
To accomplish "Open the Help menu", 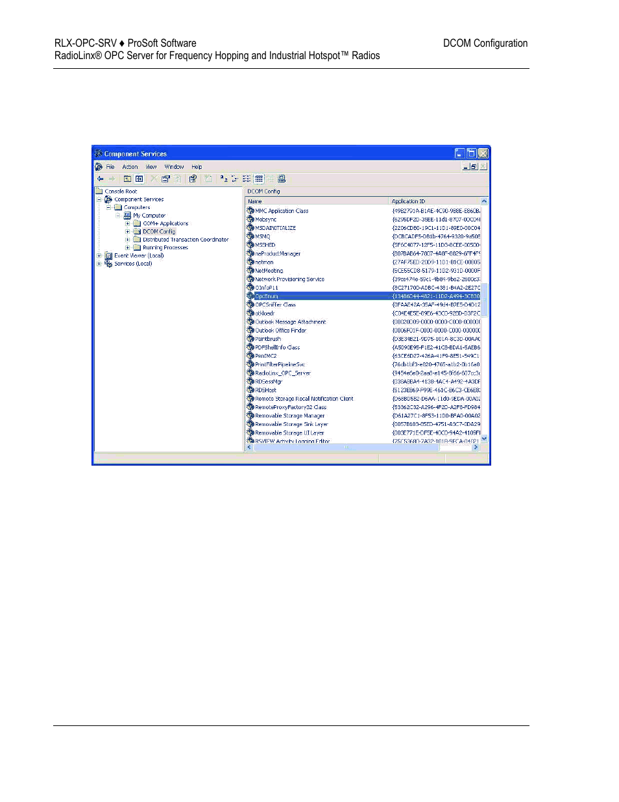I will click(197, 167).
